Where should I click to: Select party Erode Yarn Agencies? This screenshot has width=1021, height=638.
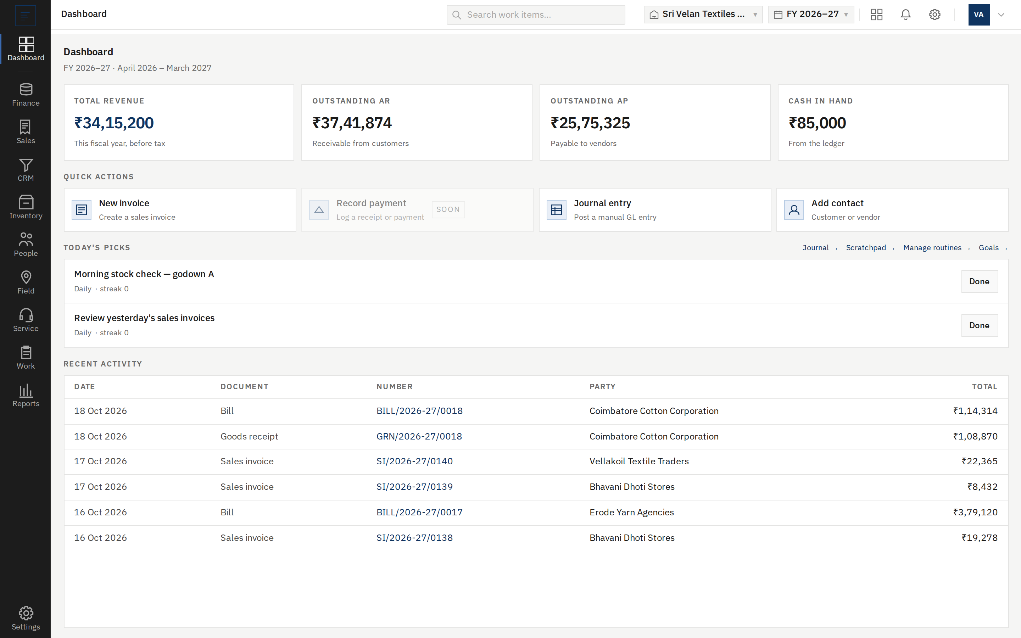[632, 512]
